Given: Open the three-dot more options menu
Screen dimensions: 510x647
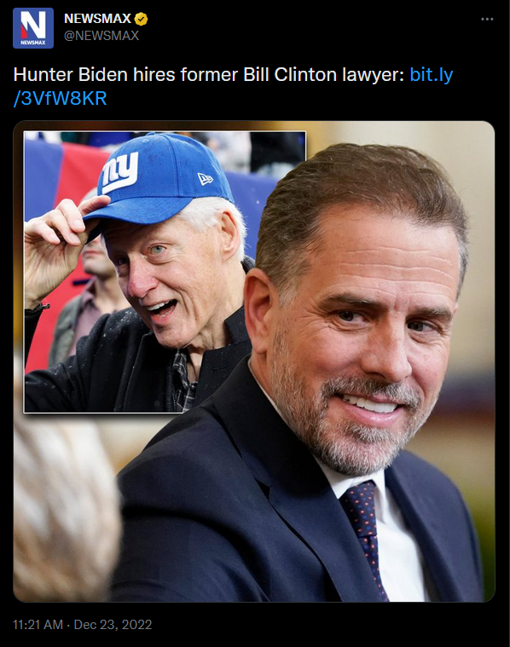Looking at the screenshot, I should (487, 19).
